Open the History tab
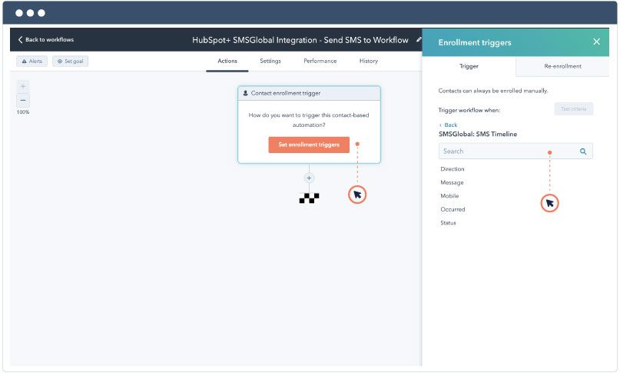The width and height of the screenshot is (620, 373). click(369, 61)
